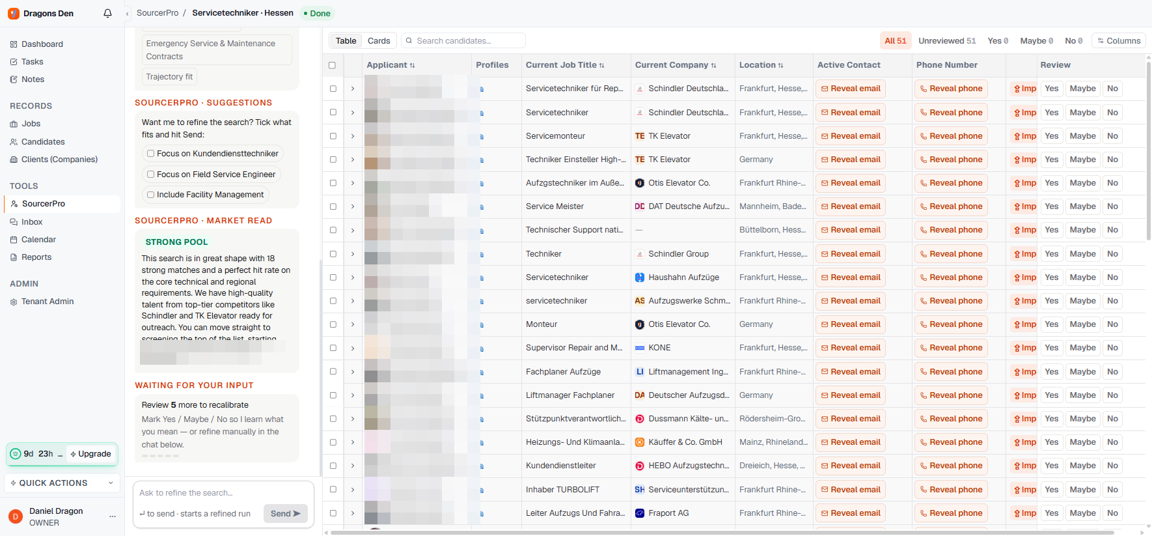Image resolution: width=1152 pixels, height=536 pixels.
Task: Switch to the Cards view tab
Action: 379,41
